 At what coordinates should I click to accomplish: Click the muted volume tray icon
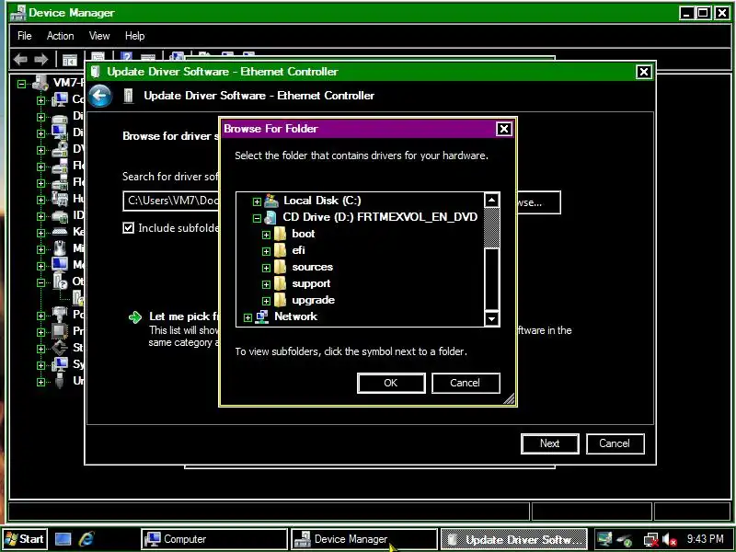coord(670,540)
